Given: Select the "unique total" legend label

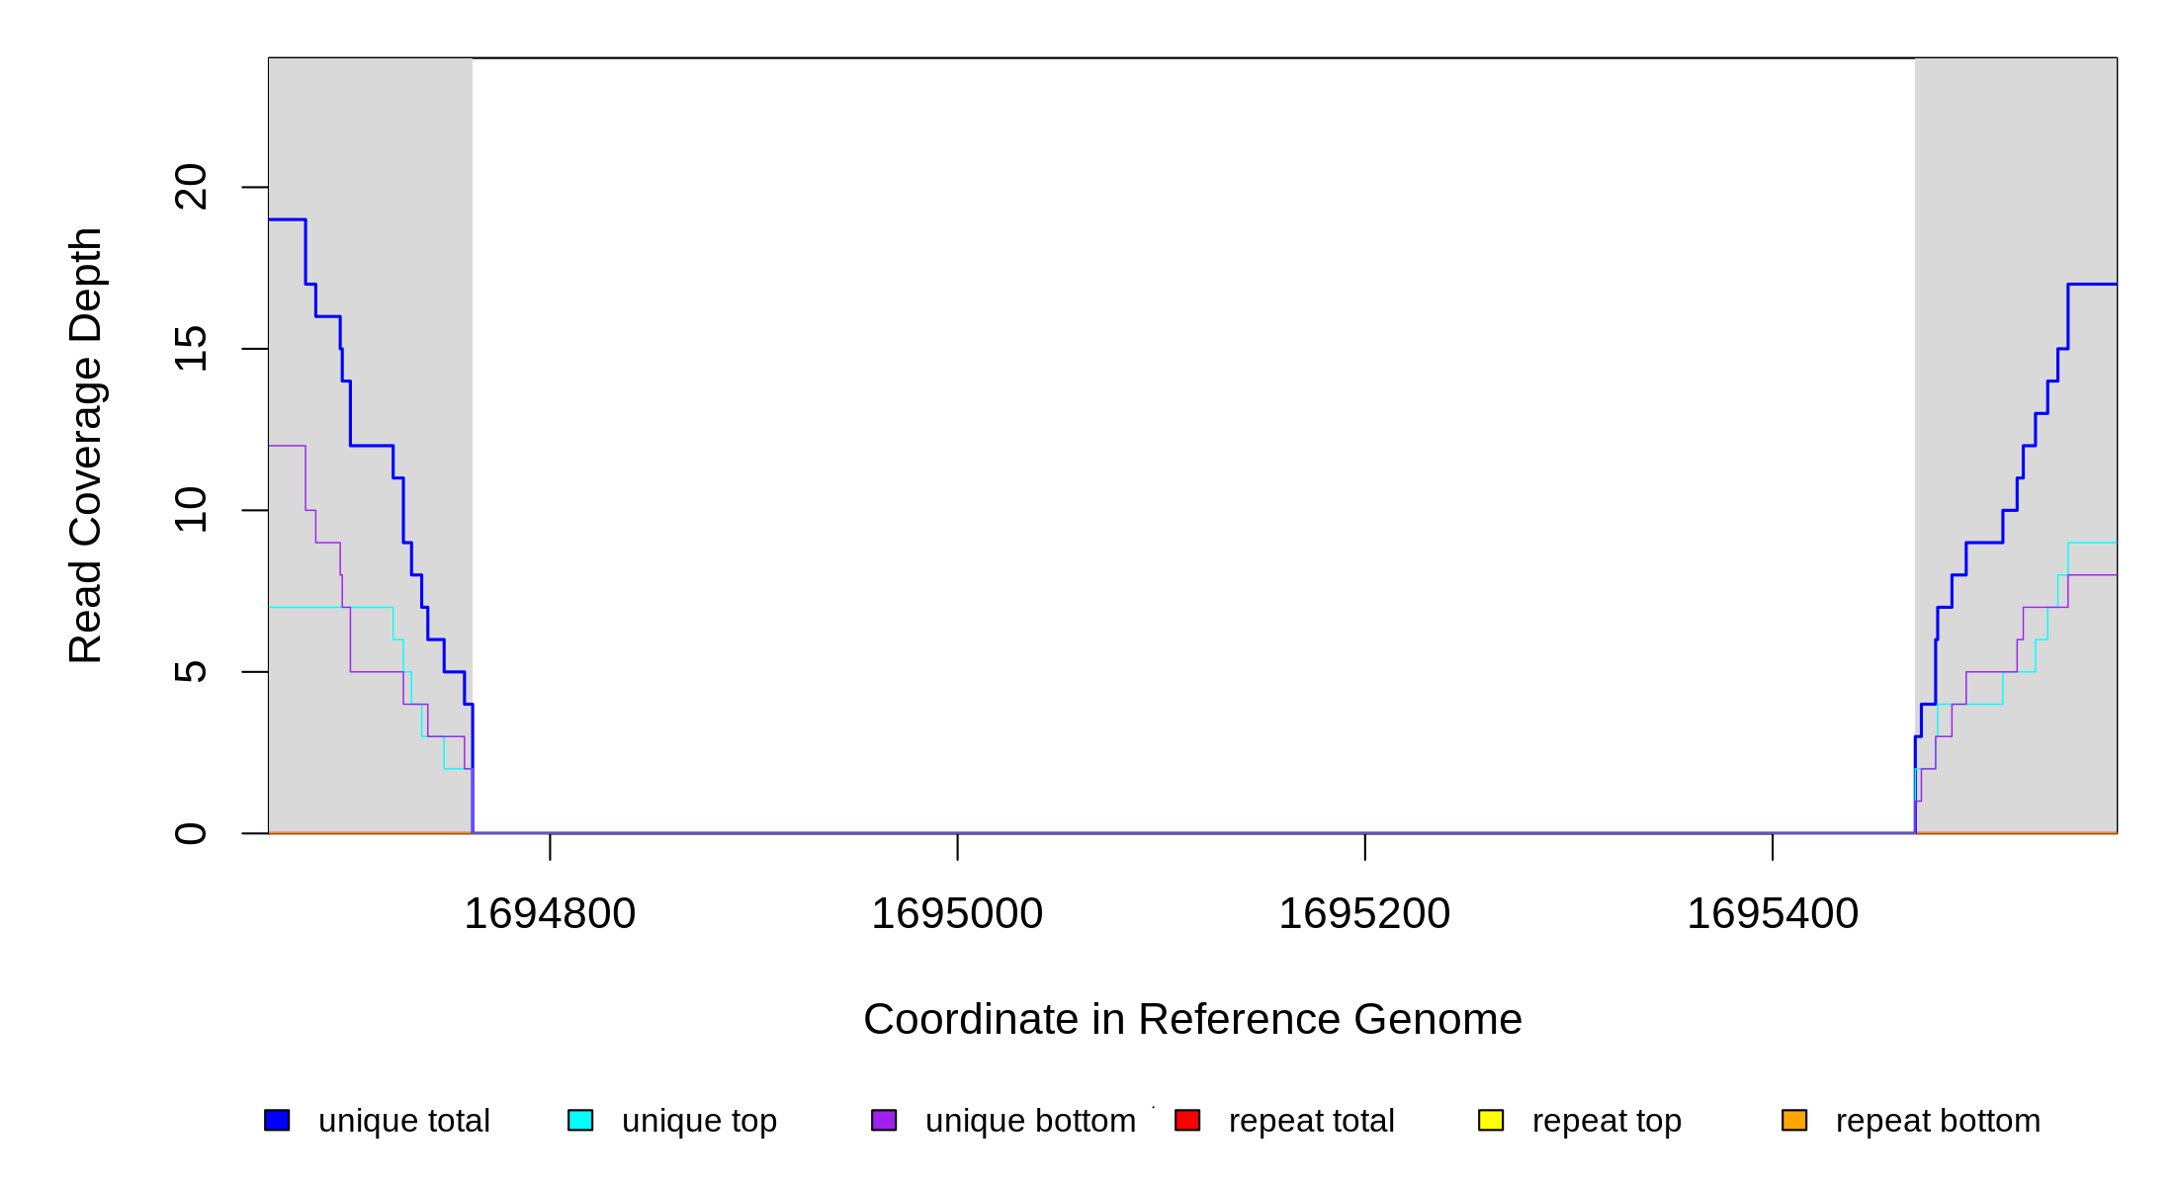Looking at the screenshot, I should point(403,1121).
